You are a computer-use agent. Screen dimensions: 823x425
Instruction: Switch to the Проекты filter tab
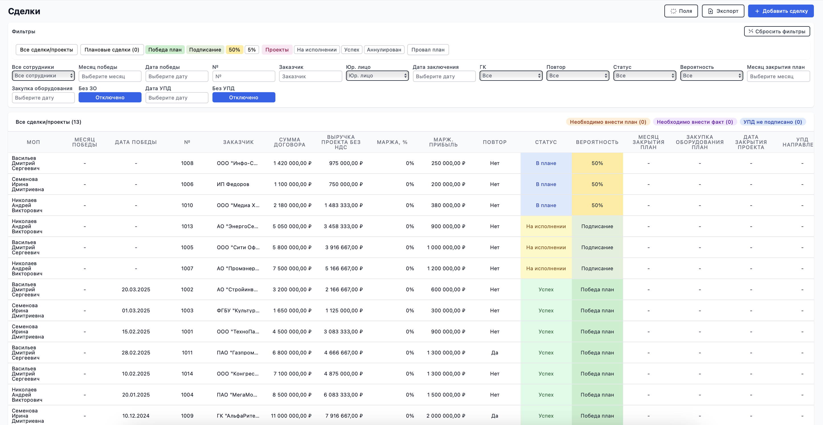(277, 49)
